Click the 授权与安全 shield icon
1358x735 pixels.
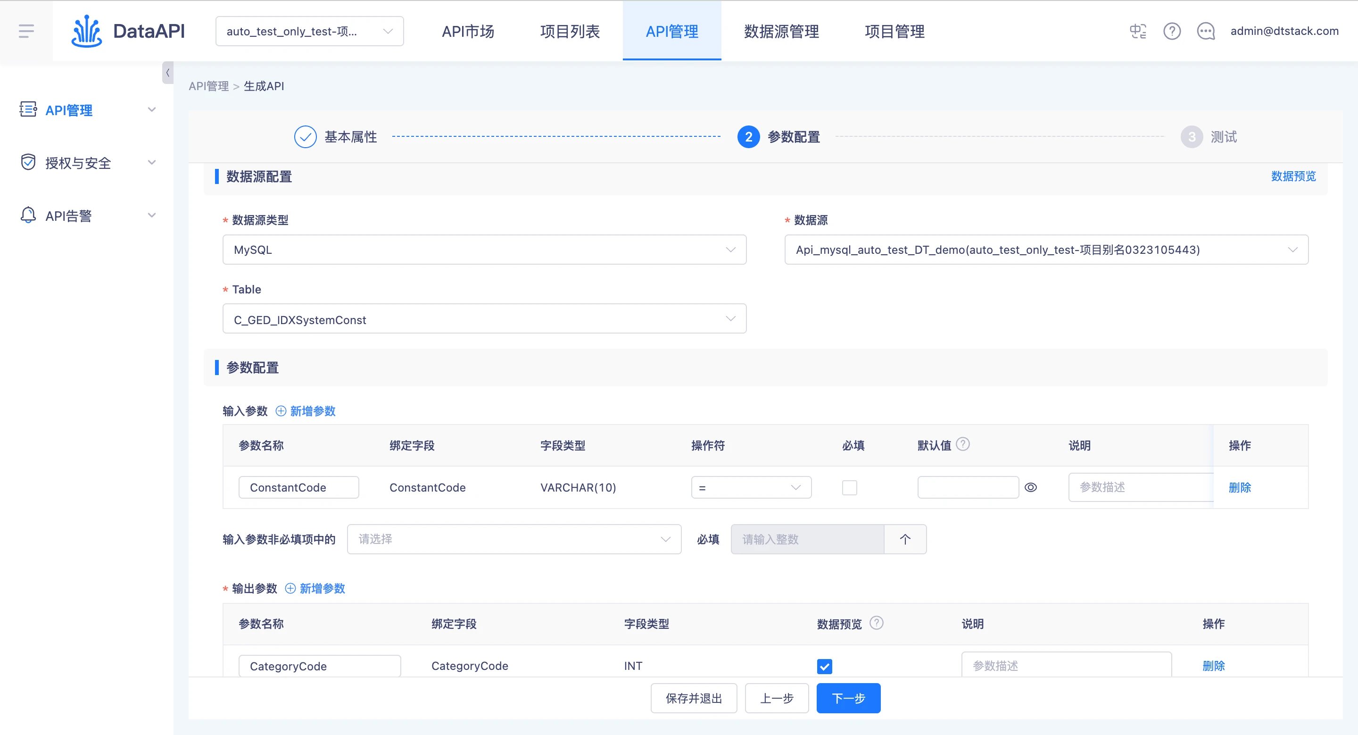(x=28, y=162)
